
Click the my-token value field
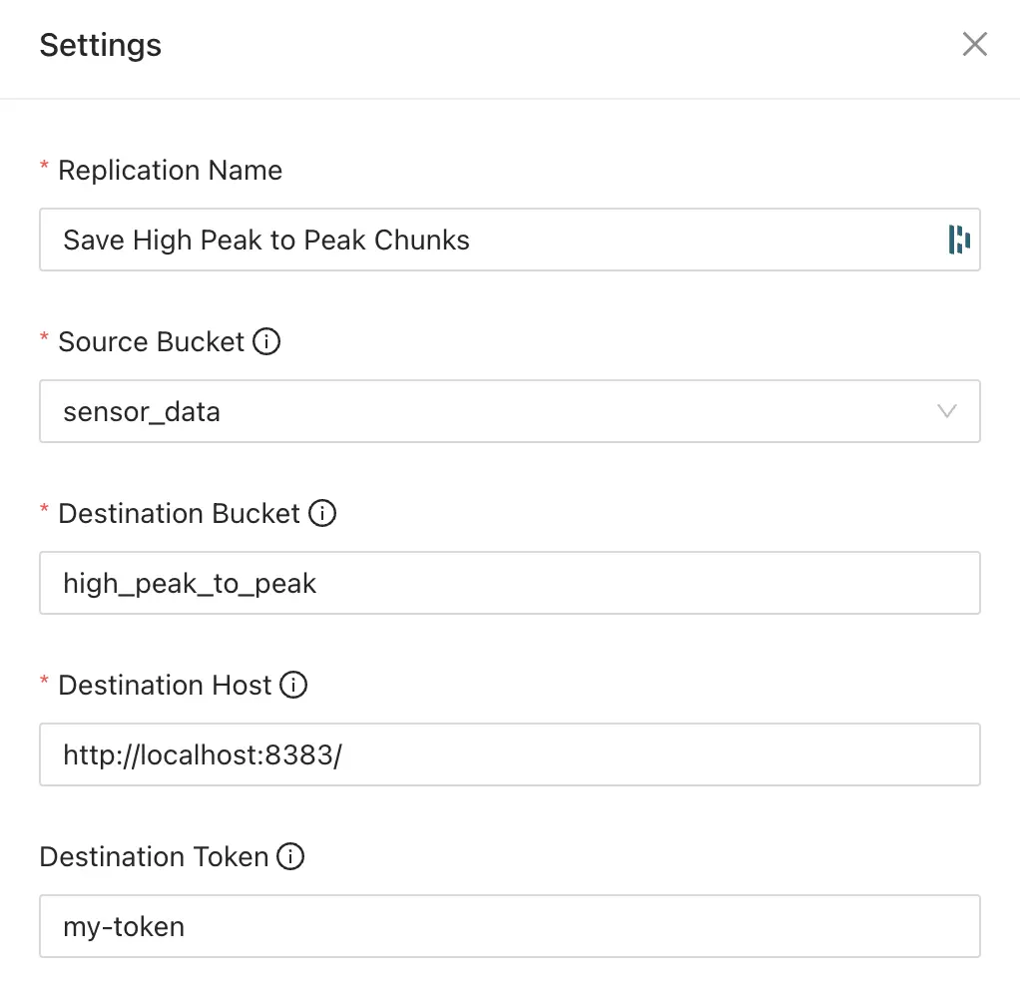[123, 926]
